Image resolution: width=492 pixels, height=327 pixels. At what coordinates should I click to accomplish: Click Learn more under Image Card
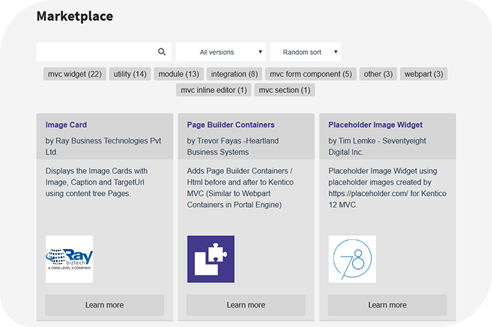pyautogui.click(x=104, y=305)
